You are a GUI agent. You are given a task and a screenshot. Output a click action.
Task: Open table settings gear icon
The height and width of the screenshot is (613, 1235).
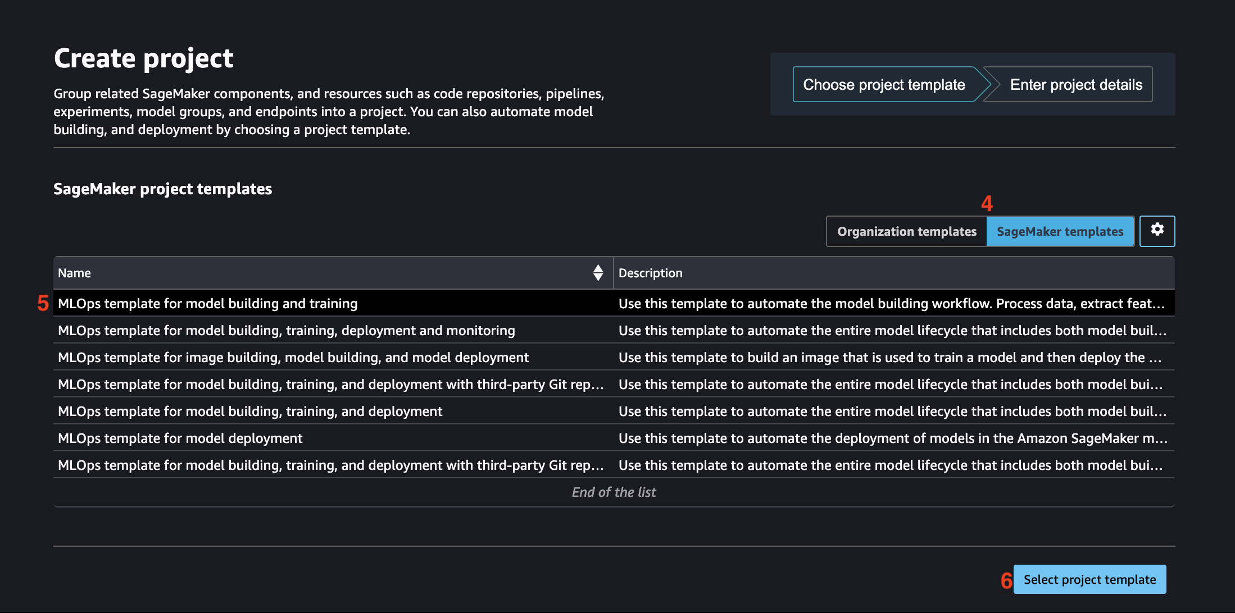(x=1157, y=231)
